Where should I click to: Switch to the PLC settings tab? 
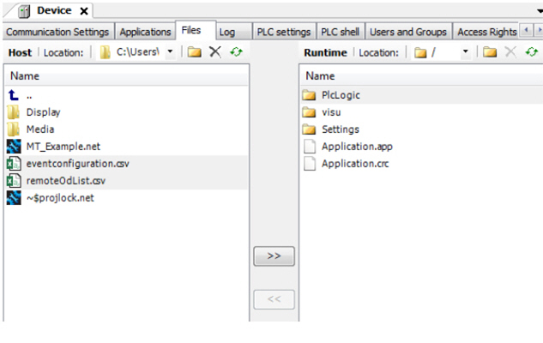(283, 32)
